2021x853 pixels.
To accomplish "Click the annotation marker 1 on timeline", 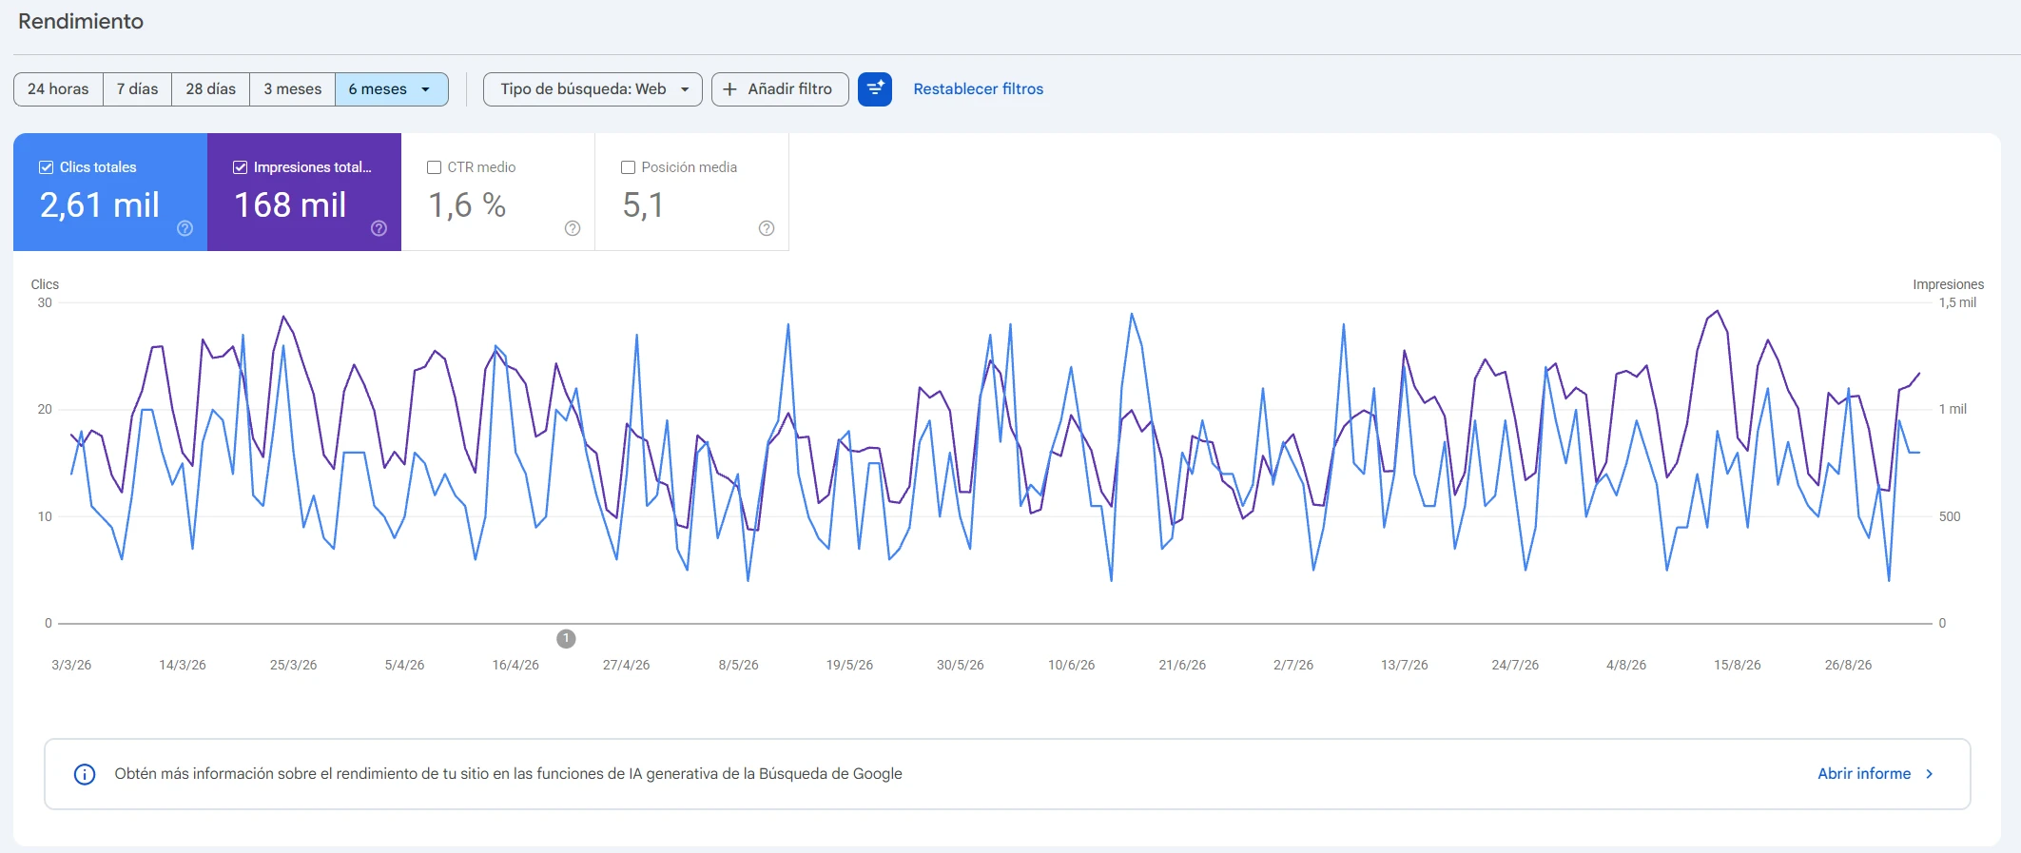I will pos(566,639).
